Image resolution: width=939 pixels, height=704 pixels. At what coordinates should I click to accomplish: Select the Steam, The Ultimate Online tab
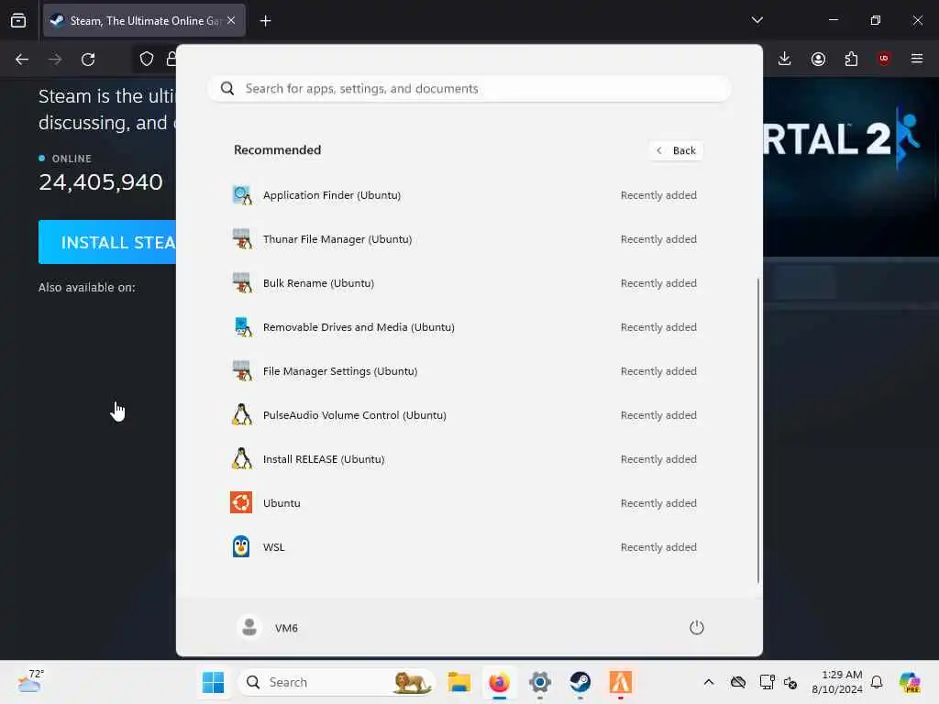click(144, 20)
